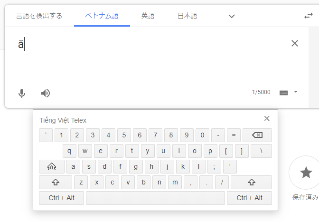This screenshot has width=319, height=222.
Task: Tap the number 0 key
Action: pos(202,135)
